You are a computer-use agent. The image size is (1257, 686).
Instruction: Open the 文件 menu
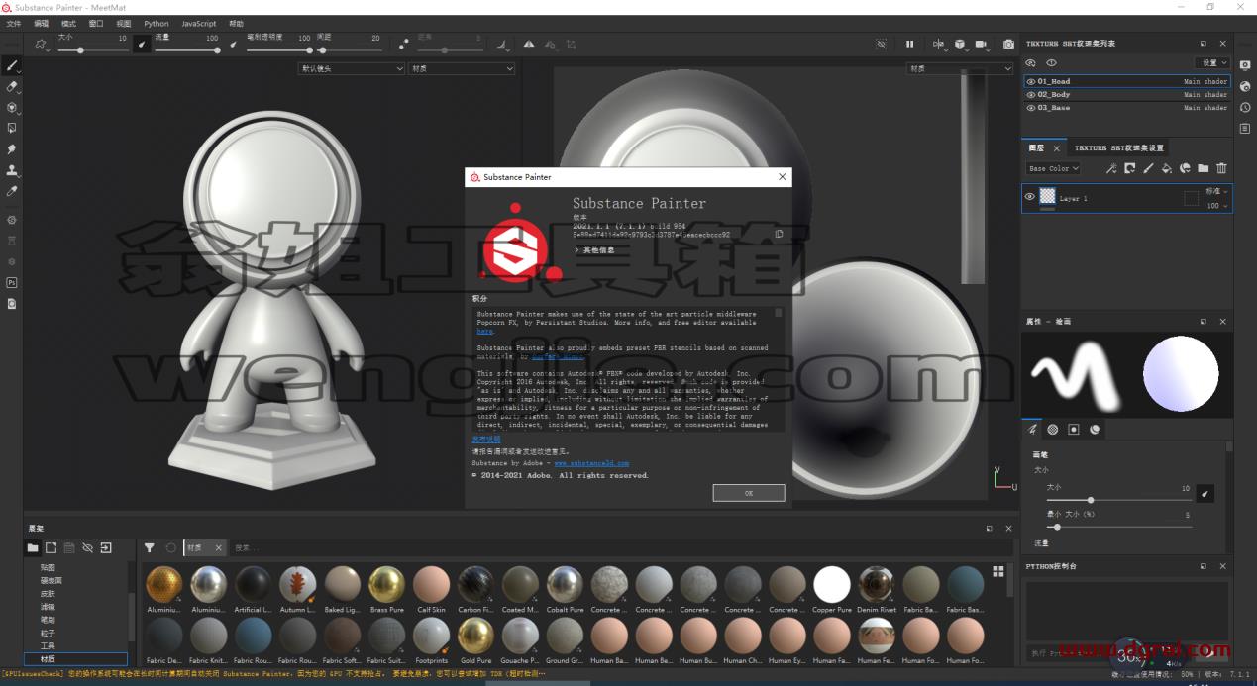click(13, 23)
